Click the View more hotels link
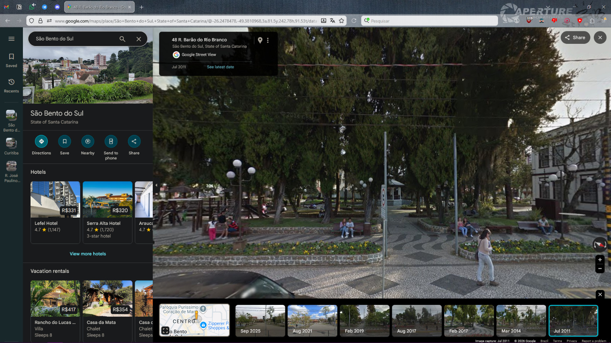The height and width of the screenshot is (343, 611). pyautogui.click(x=88, y=254)
